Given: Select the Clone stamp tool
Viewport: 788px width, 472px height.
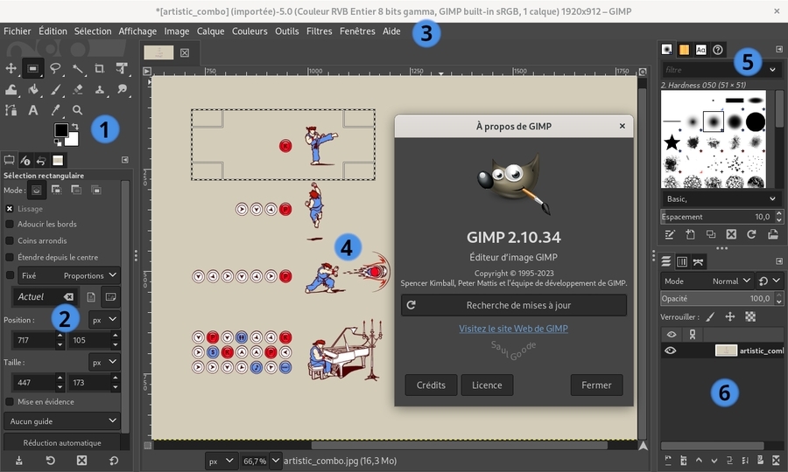Looking at the screenshot, I should pyautogui.click(x=100, y=89).
